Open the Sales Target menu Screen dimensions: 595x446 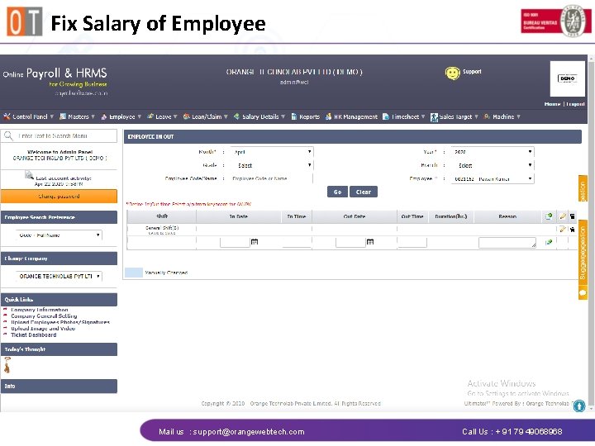(x=455, y=116)
